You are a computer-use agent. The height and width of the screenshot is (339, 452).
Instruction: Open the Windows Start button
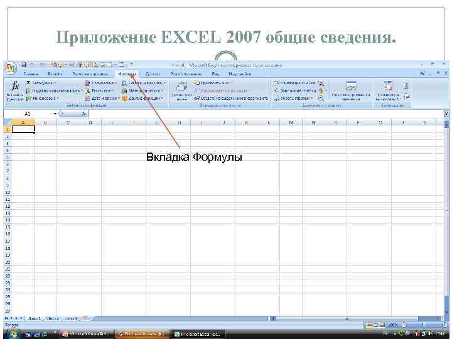click(13, 334)
